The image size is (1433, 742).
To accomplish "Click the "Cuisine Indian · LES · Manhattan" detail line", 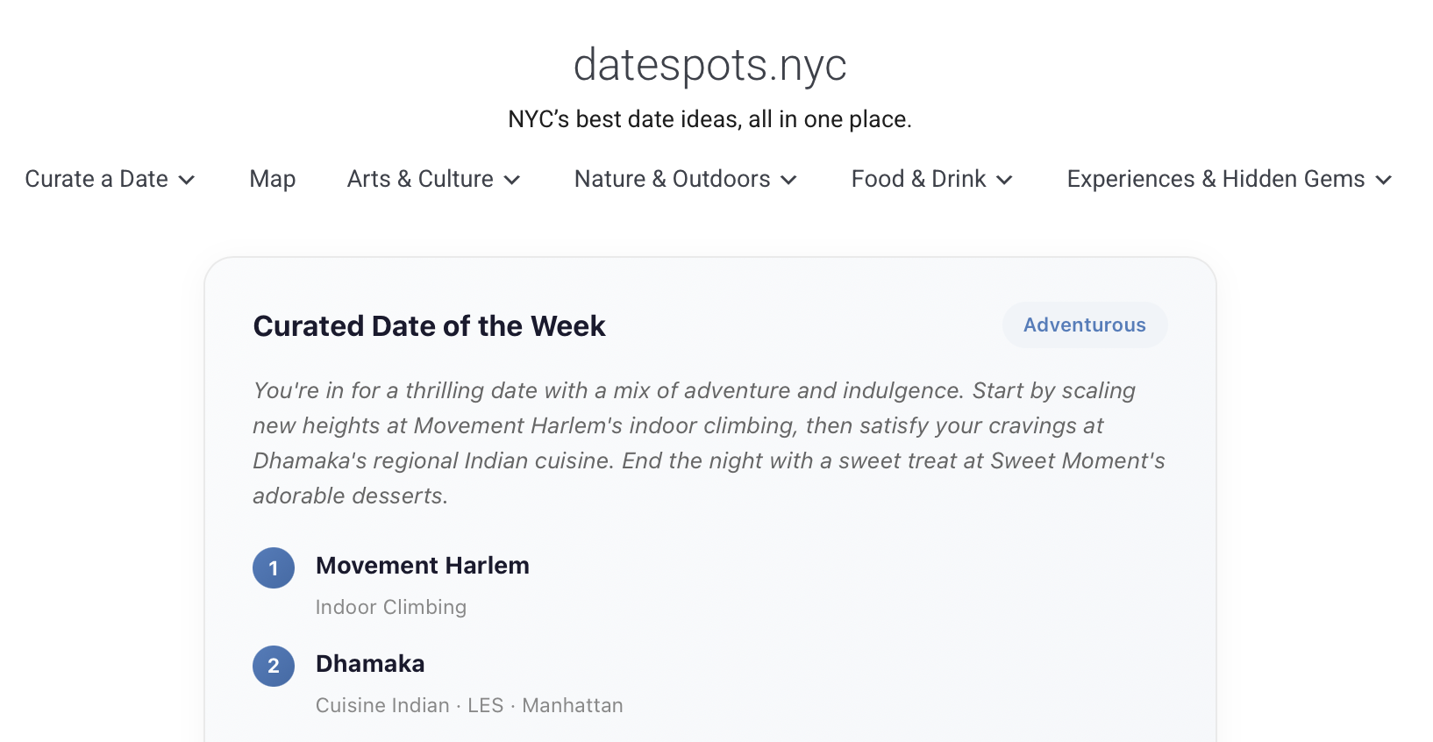I will [x=468, y=705].
